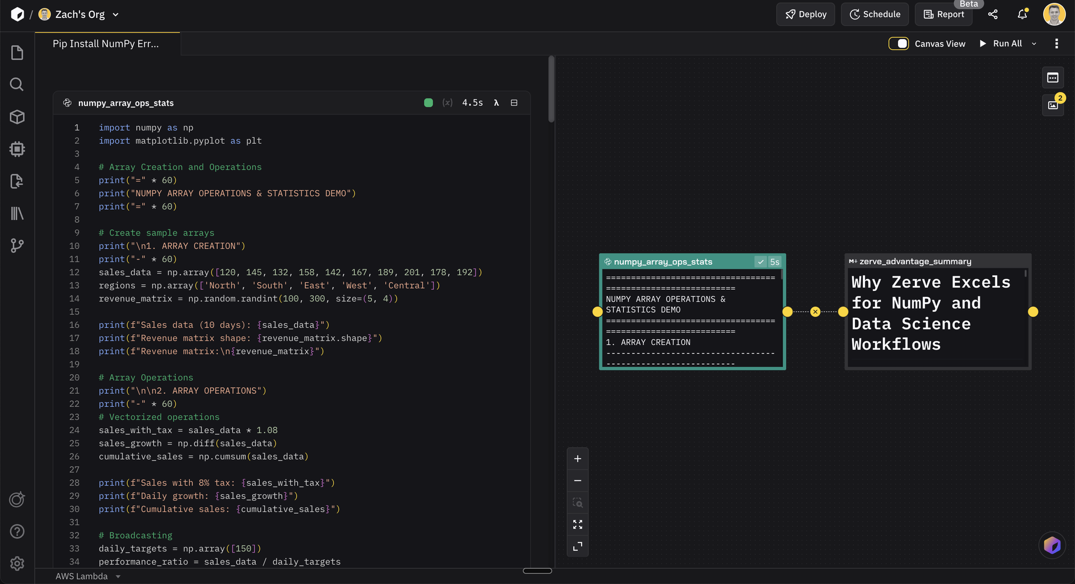Zoom out on the canvas

click(x=578, y=481)
